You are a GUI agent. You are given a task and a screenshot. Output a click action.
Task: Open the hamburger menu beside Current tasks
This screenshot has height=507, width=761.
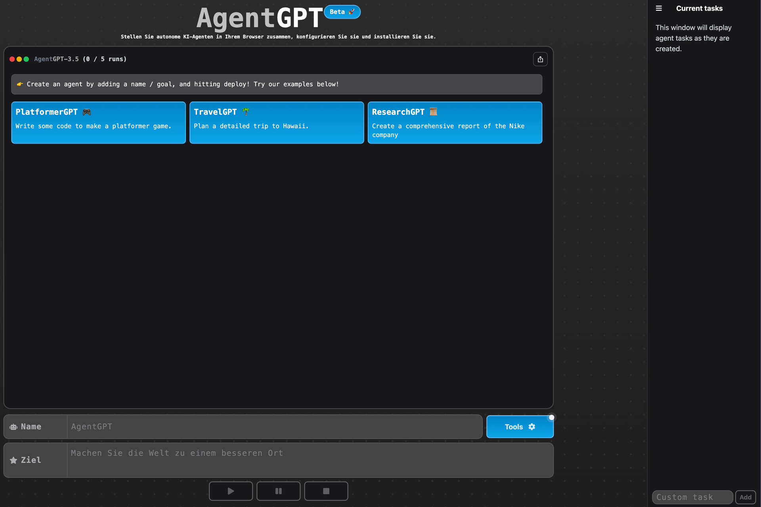coord(659,8)
